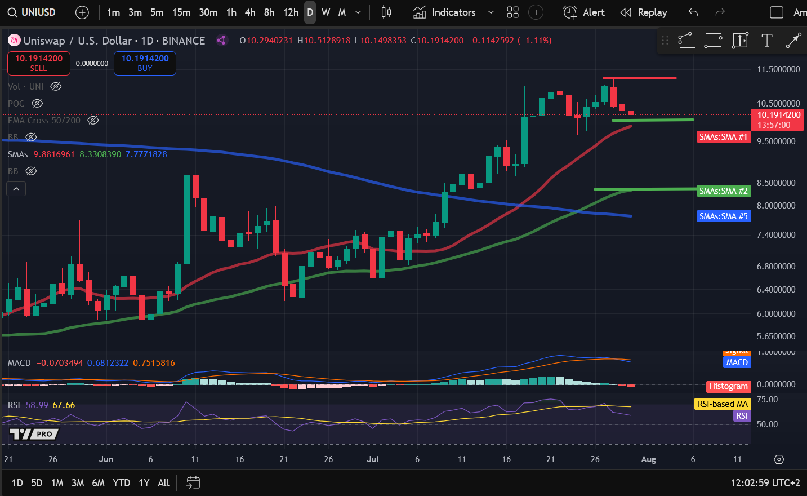Click the Histogram scale label

pyautogui.click(x=728, y=387)
